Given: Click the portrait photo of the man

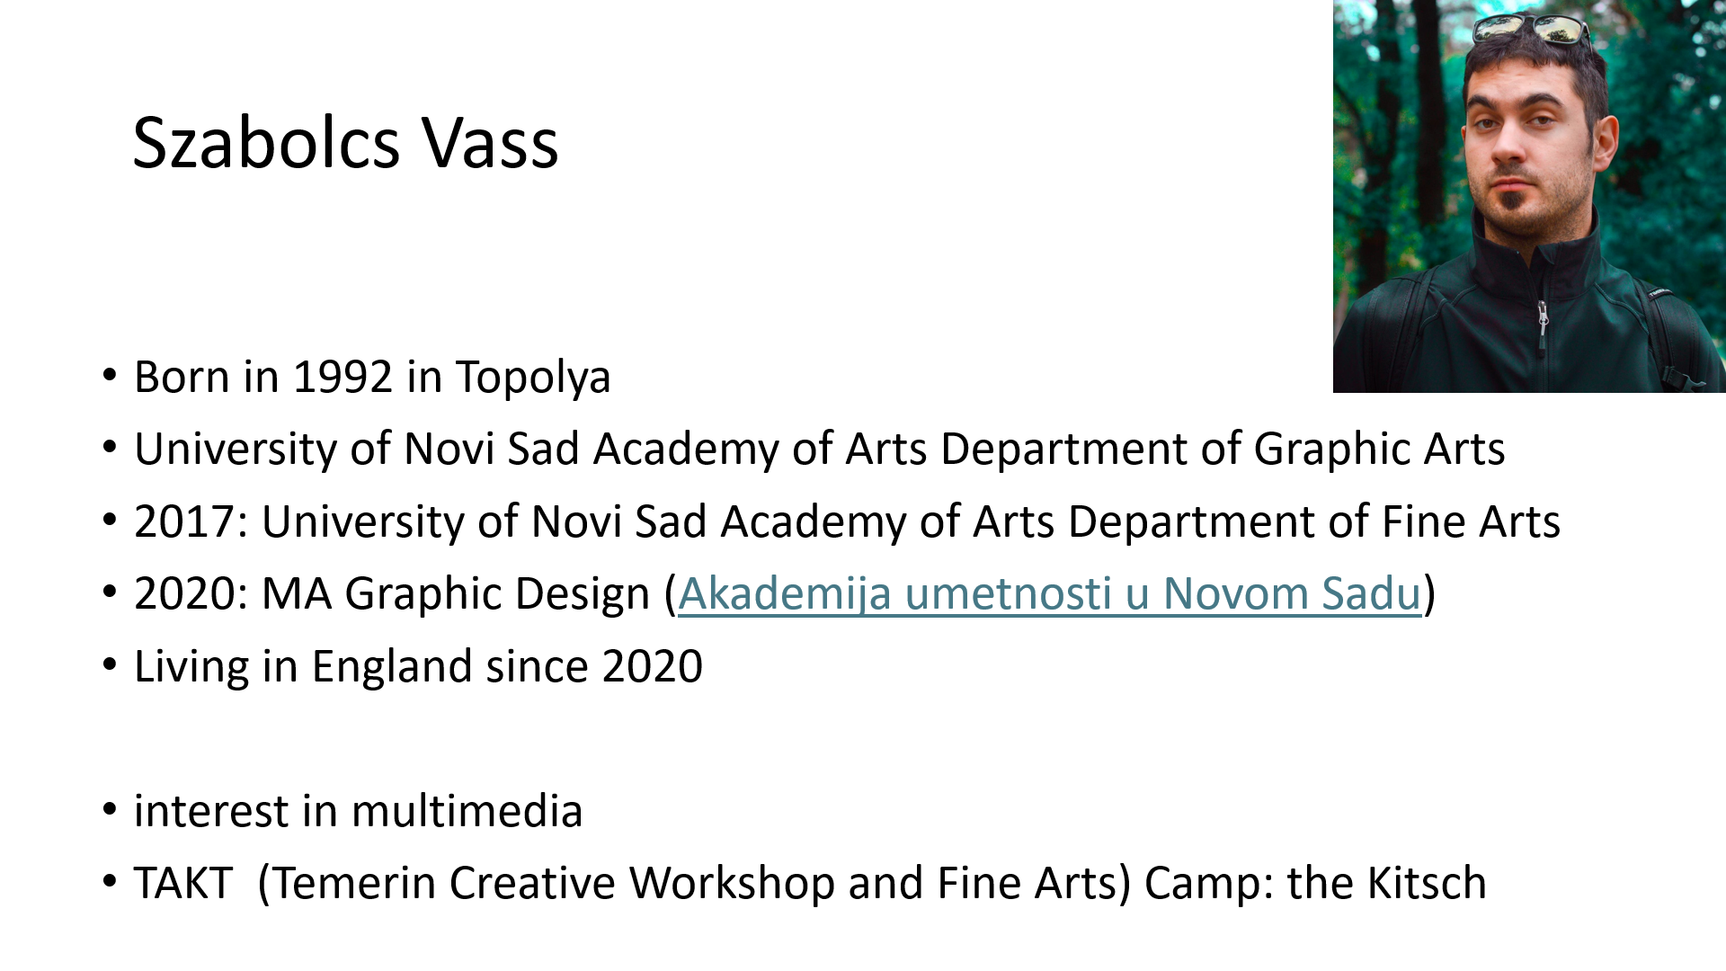Looking at the screenshot, I should click(x=1528, y=198).
